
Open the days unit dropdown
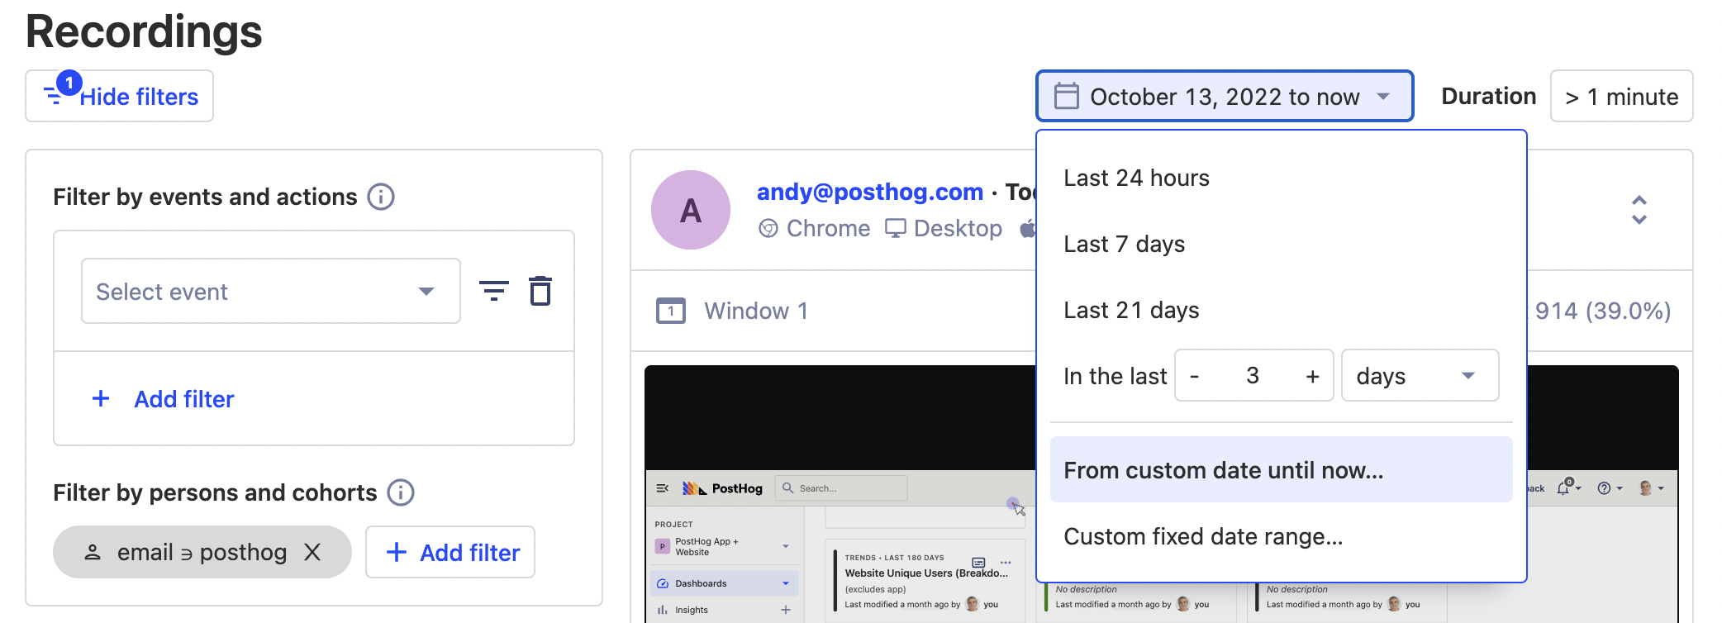(1419, 376)
